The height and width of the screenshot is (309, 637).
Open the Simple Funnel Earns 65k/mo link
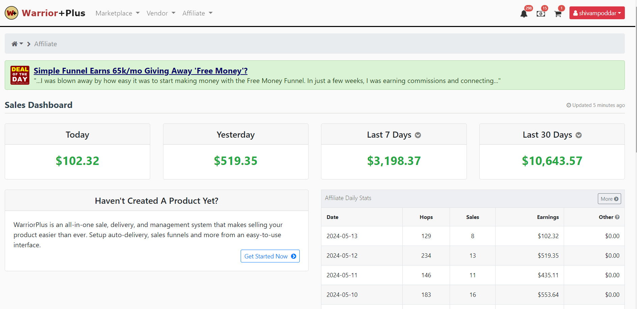click(x=140, y=71)
